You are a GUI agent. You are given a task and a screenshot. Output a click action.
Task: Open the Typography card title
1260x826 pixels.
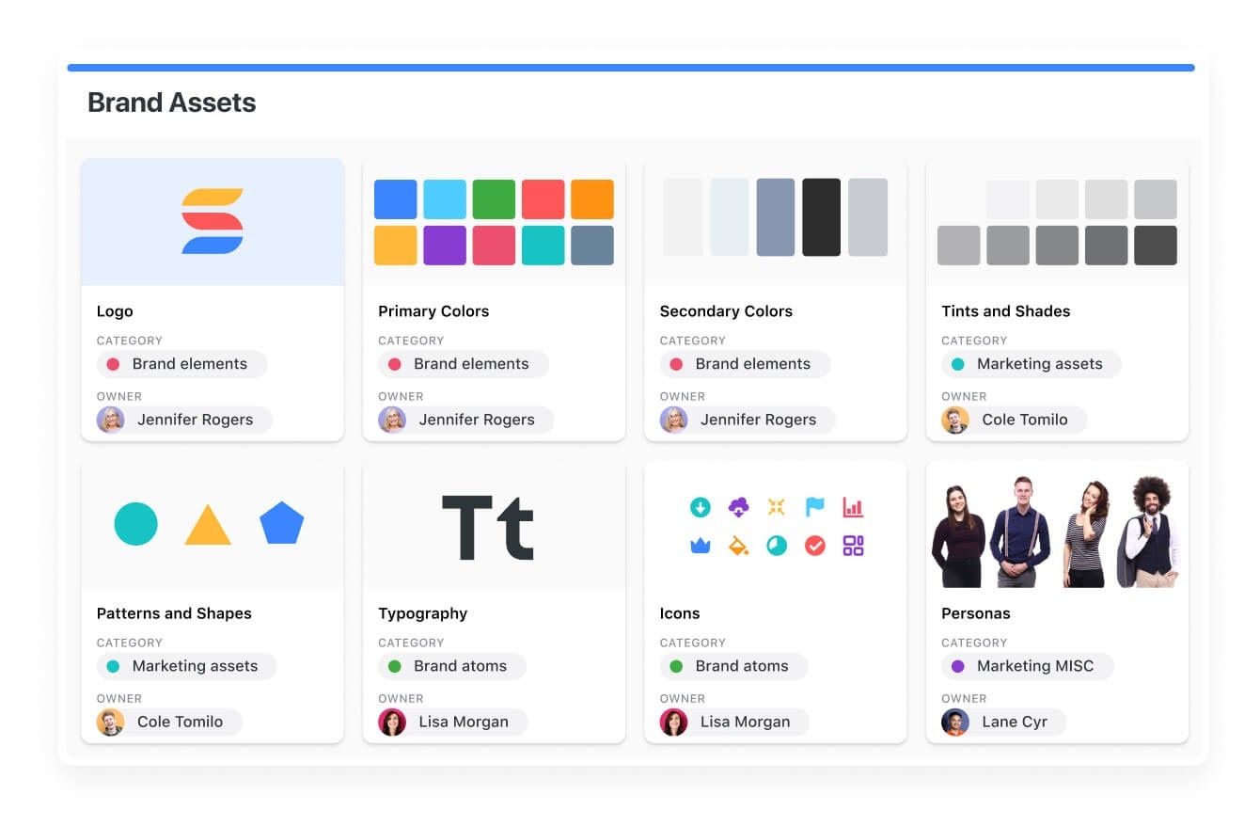[422, 613]
